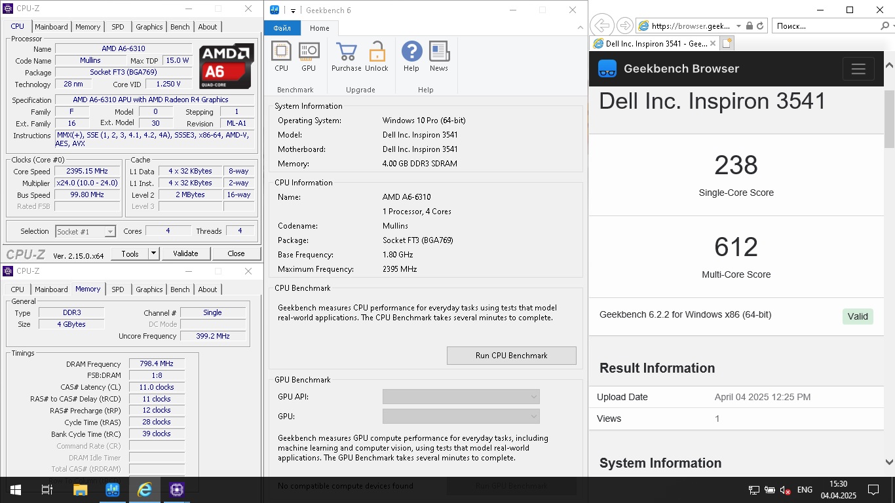Click the Поиск search field in IE

[x=825, y=26]
